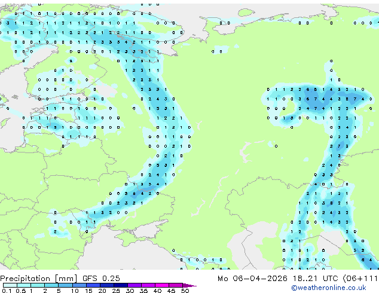Click the '18..21 UTC' time text
Image resolution: width=379 pixels, height=293 pixels.
315,278
